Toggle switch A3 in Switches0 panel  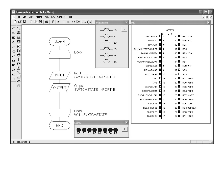tap(107, 49)
